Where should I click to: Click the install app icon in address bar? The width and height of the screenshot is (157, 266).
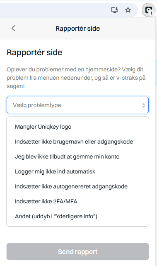[x=115, y=10]
